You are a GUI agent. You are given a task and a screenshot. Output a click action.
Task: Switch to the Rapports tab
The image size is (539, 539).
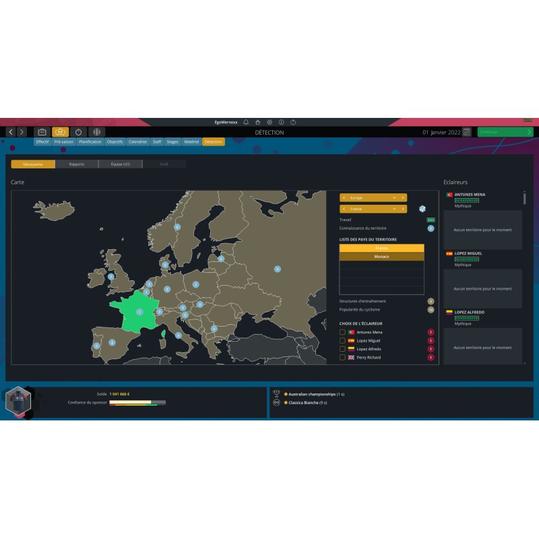(77, 164)
